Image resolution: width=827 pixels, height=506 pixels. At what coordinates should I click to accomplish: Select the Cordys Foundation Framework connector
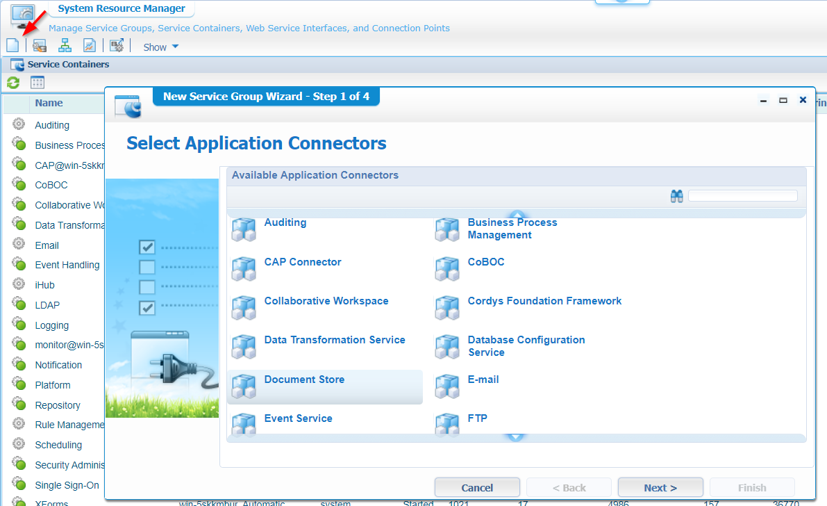pyautogui.click(x=544, y=301)
